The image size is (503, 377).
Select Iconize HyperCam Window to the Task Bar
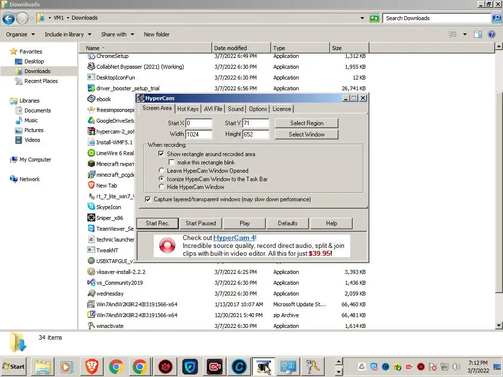click(x=161, y=179)
